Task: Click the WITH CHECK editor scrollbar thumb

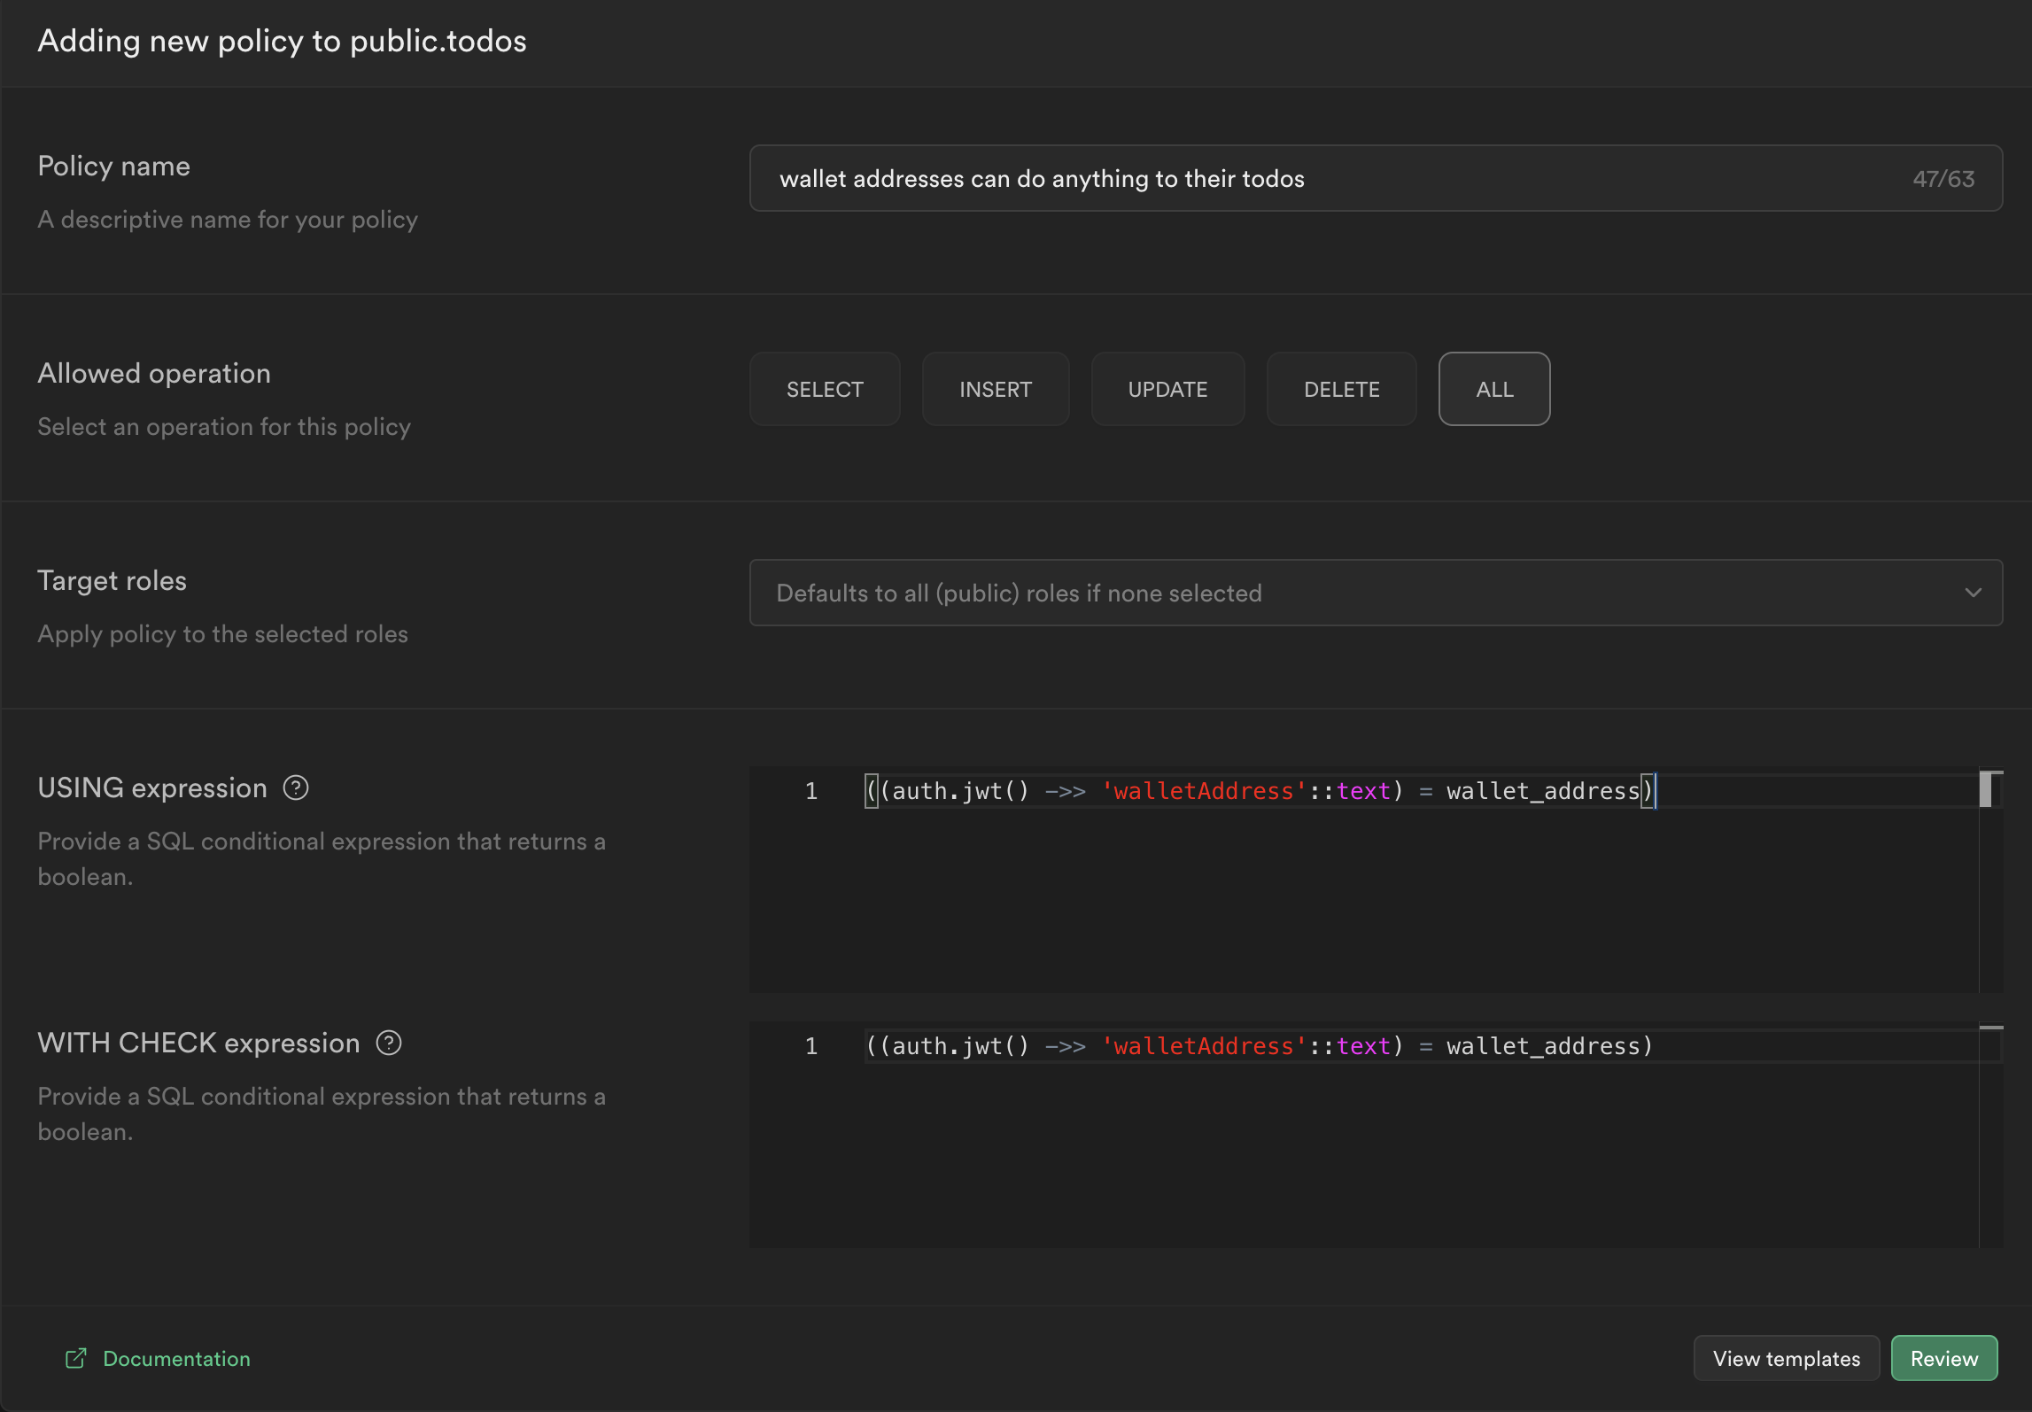Action: point(1990,1028)
